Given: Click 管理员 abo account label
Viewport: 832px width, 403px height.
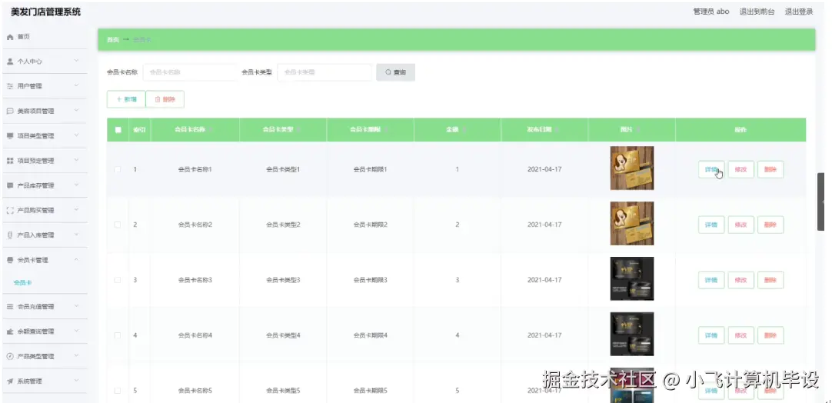Looking at the screenshot, I should click(x=711, y=12).
